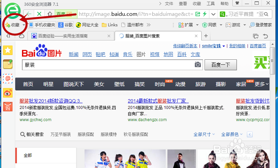
Task: Select the 时尚 category tab
Action: (160, 84)
